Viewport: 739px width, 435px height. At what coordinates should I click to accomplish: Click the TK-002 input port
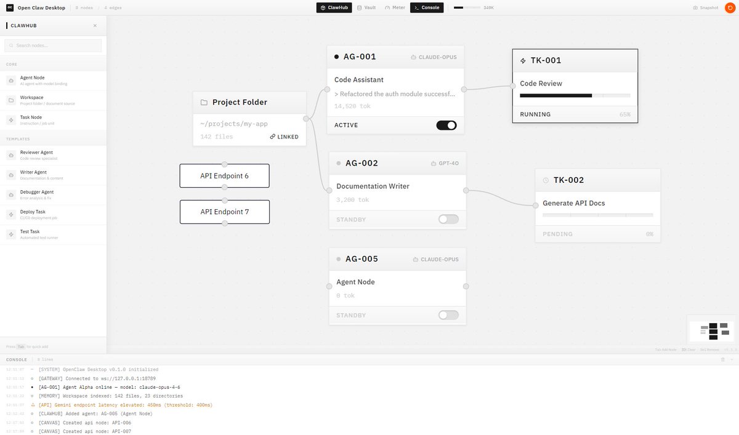click(535, 206)
